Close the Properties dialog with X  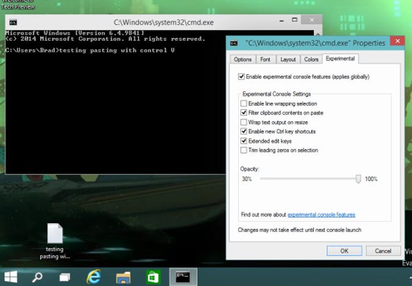click(397, 41)
